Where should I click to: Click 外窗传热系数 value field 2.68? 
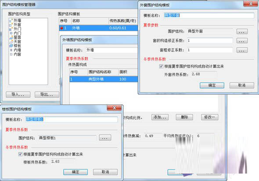204,75
